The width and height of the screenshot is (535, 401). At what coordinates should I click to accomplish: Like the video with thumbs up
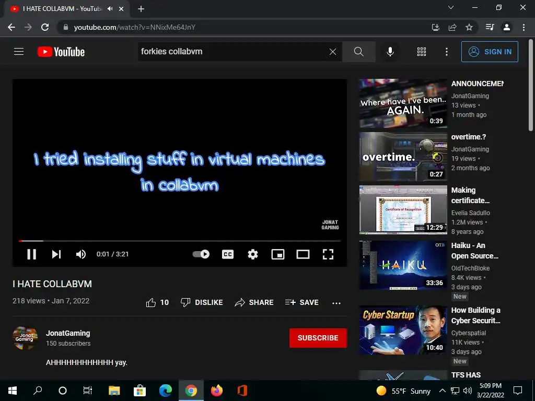(x=157, y=302)
